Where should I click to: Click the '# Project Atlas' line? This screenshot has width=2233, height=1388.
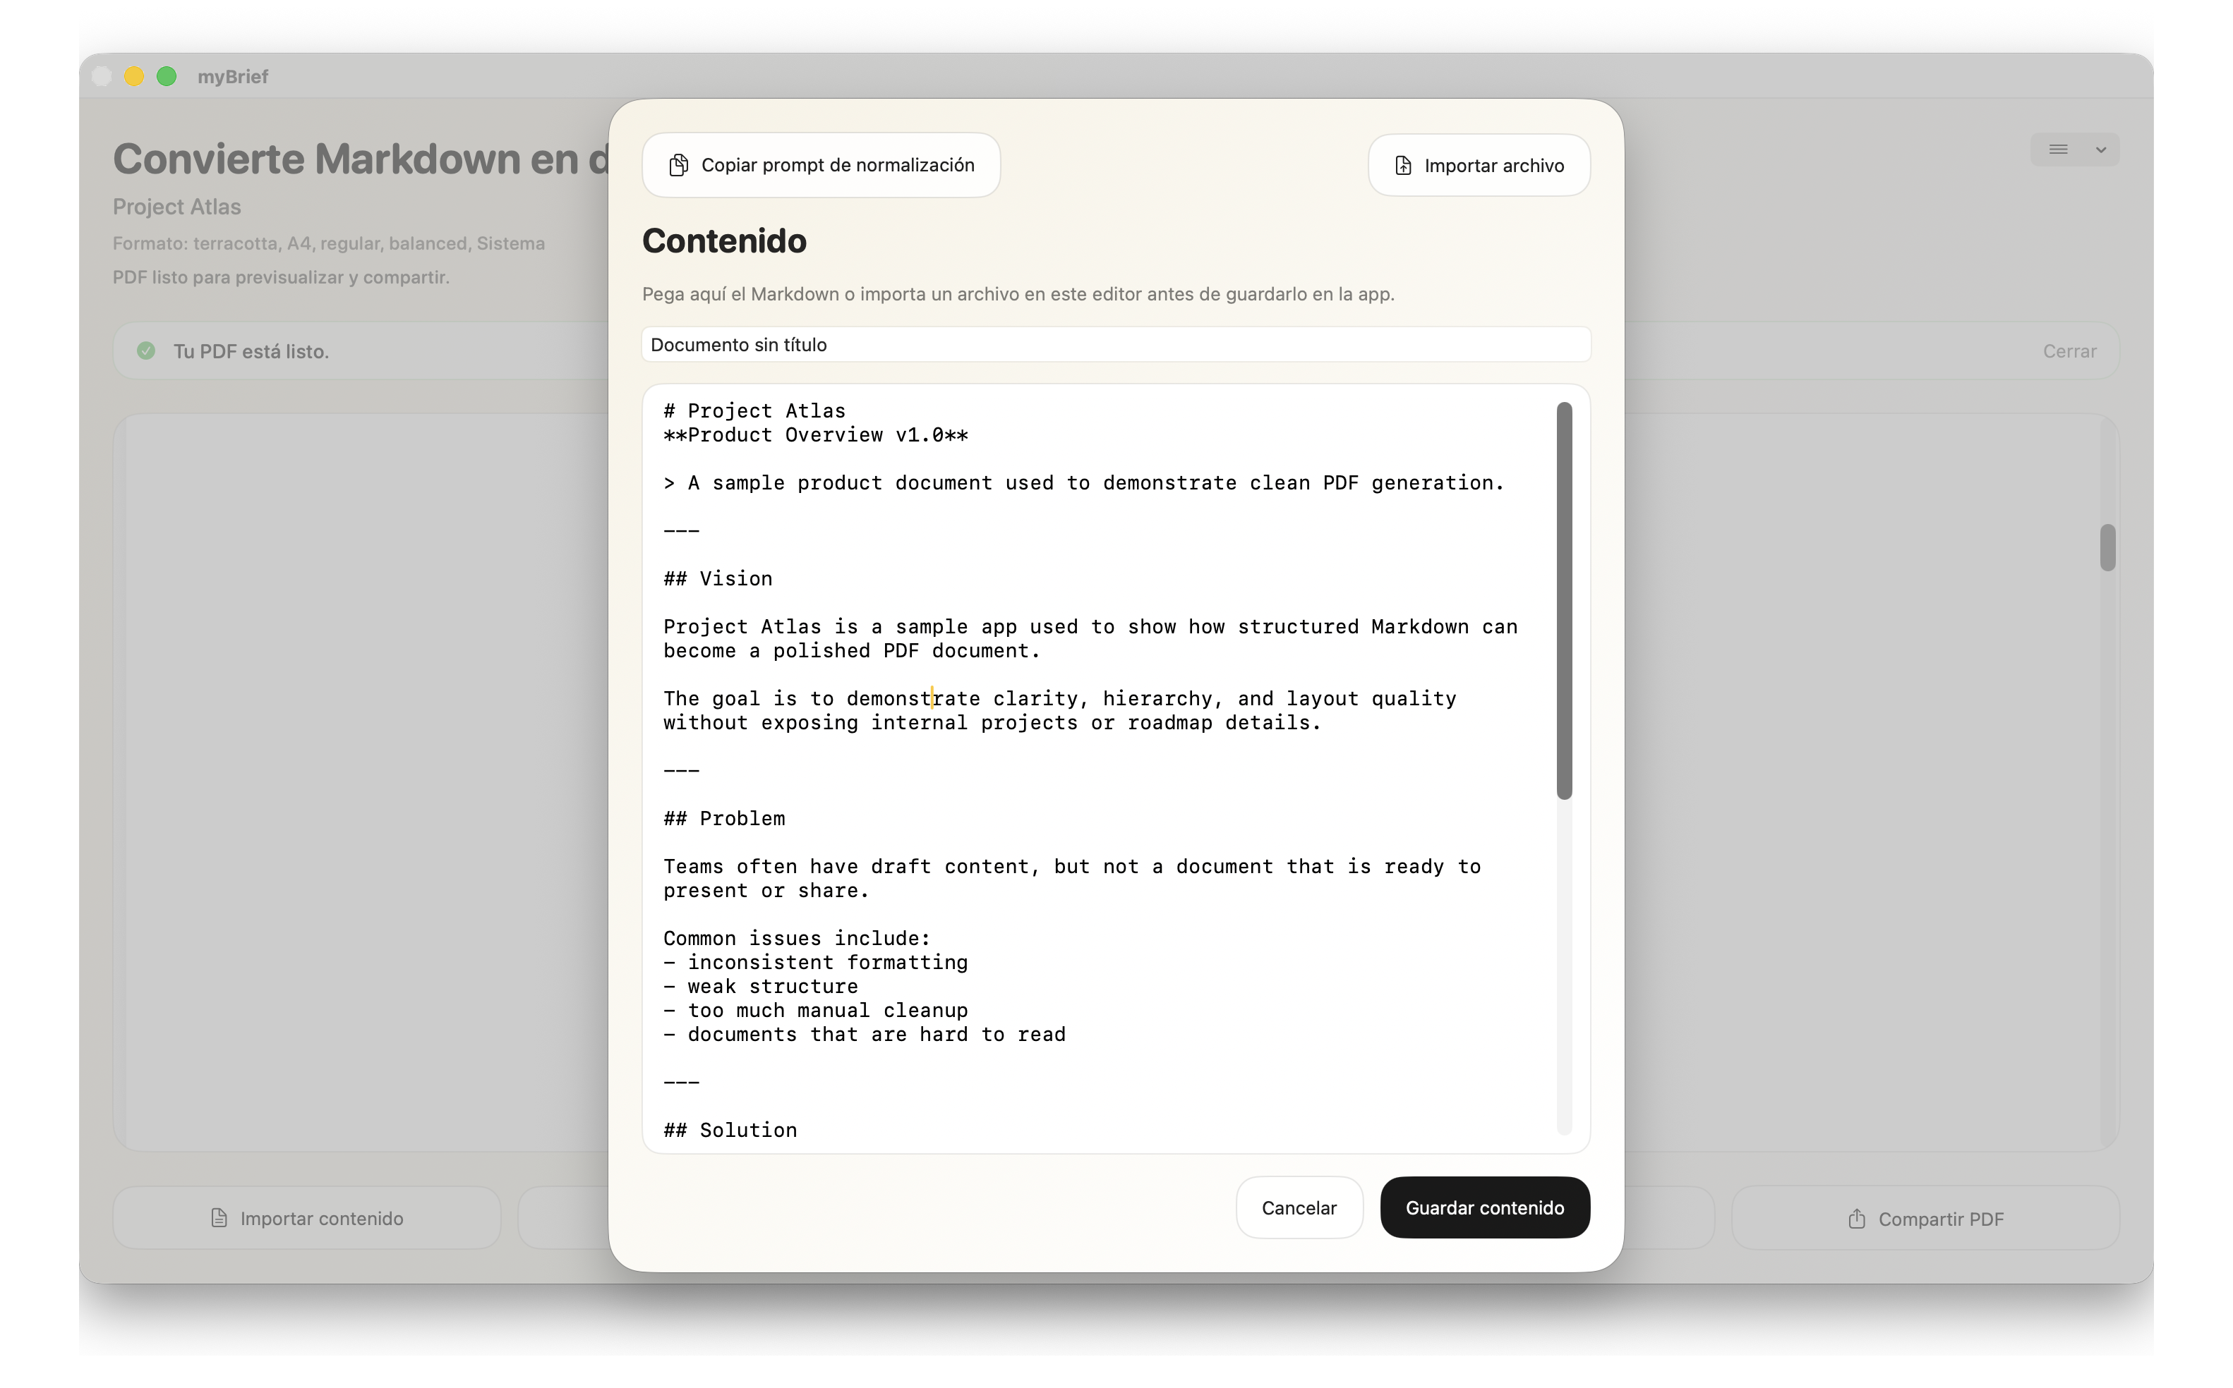click(754, 410)
